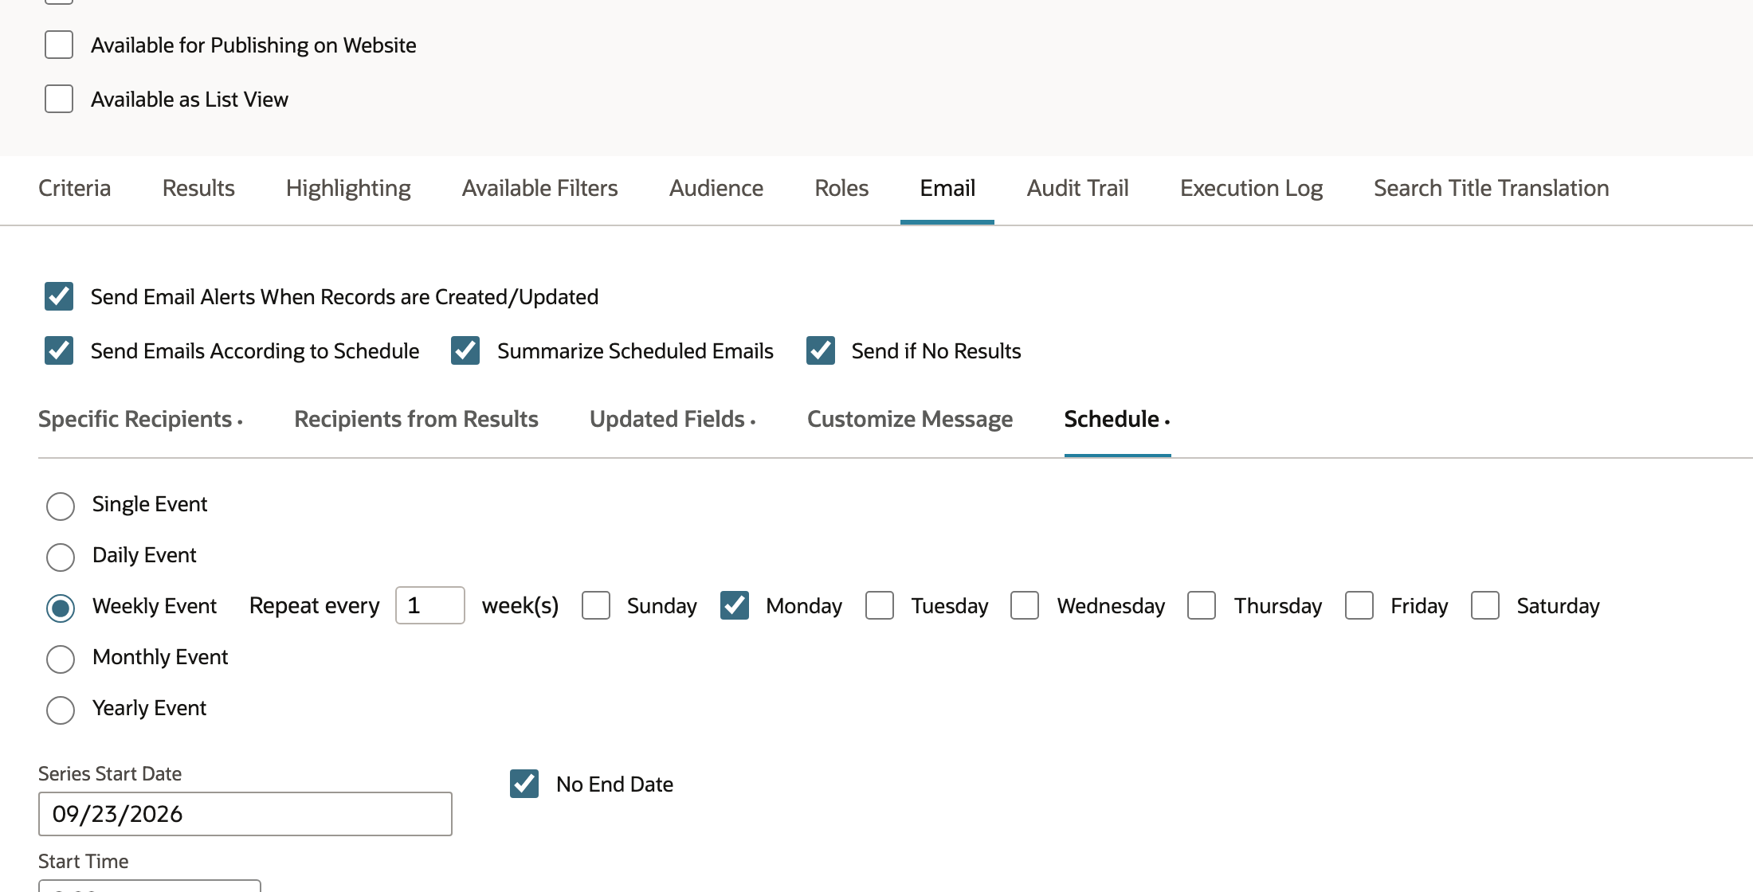Tick the Wednesday checkbox
This screenshot has height=892, width=1753.
(1025, 605)
